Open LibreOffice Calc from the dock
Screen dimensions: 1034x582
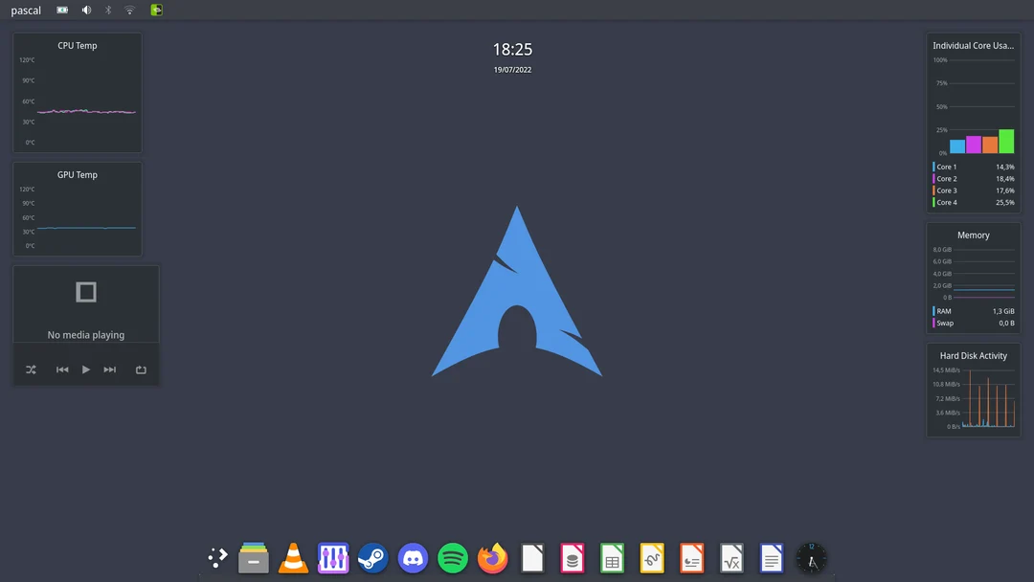pyautogui.click(x=612, y=558)
